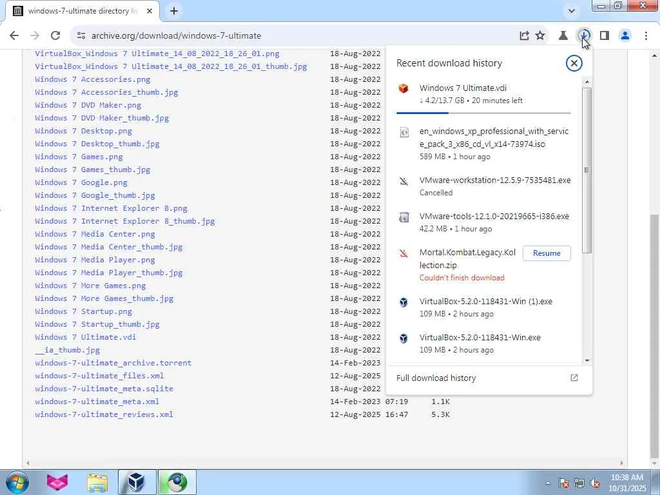Open the profile avatar icon
Viewport: 660px width, 495px height.
[x=625, y=36]
